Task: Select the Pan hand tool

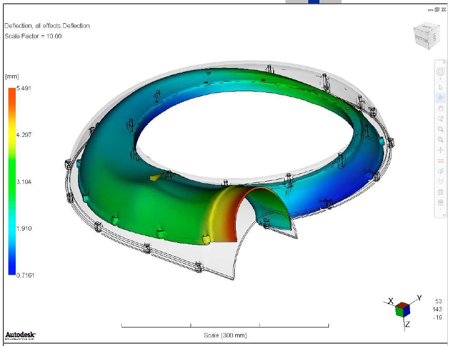Action: coord(440,108)
